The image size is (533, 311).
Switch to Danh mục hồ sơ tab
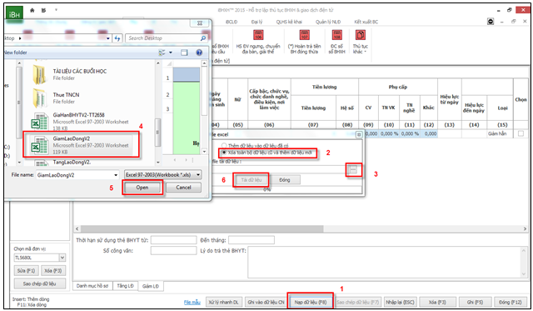point(92,286)
